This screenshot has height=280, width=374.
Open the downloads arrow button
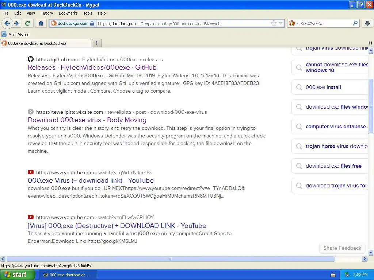(x=367, y=23)
